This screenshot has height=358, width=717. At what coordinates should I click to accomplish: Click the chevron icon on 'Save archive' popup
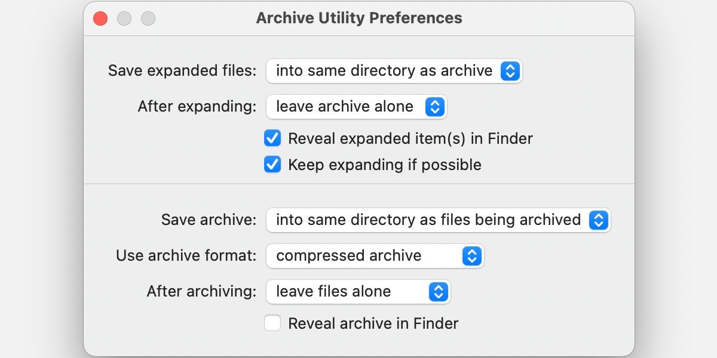(x=599, y=220)
